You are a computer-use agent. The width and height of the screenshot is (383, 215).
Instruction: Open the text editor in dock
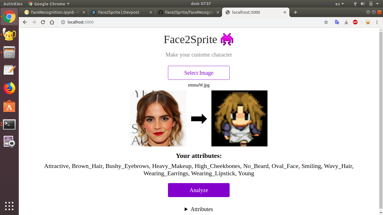click(9, 70)
